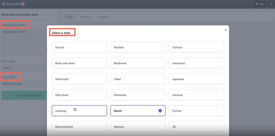
Task: Switch to the Previous tab
Action: [85, 17]
